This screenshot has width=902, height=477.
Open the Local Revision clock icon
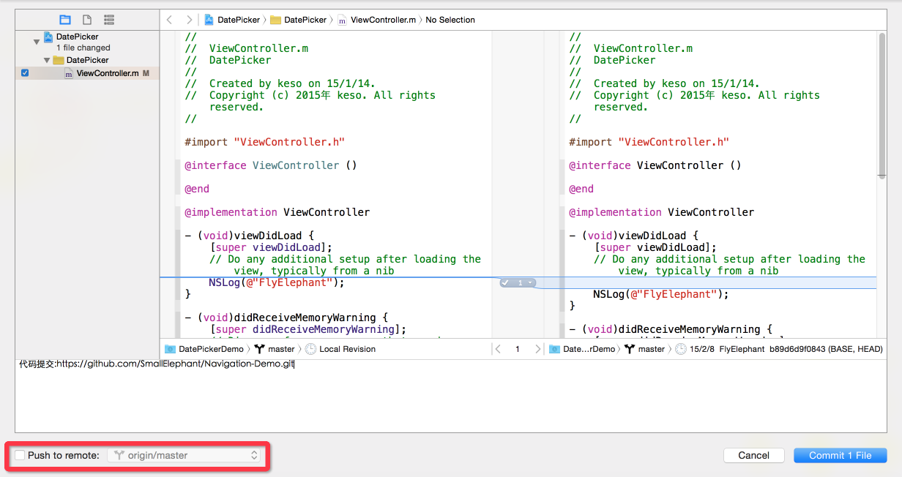coord(311,349)
